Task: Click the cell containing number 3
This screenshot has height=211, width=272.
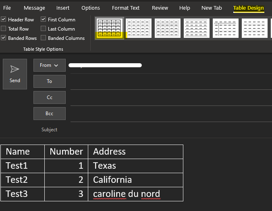Action: pos(66,194)
